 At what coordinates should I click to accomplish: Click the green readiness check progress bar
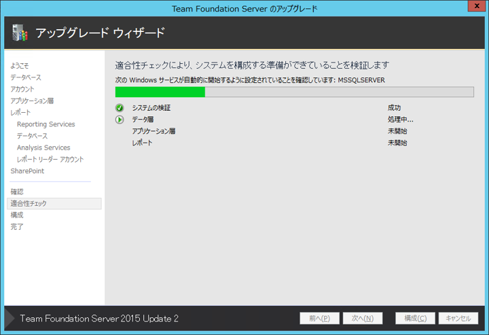pos(294,92)
